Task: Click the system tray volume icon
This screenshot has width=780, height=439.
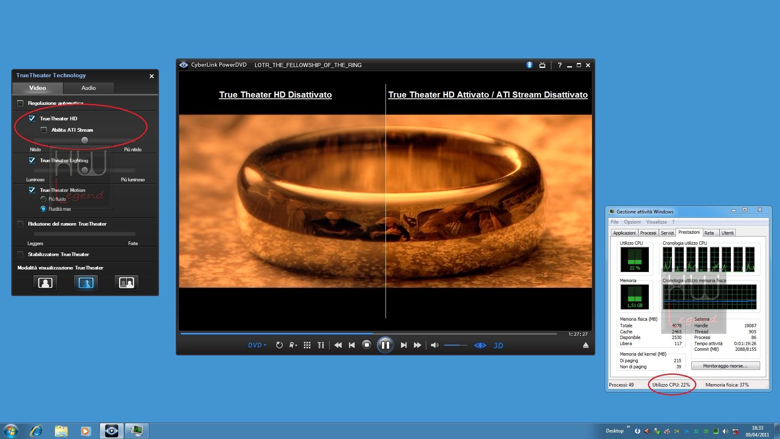Action: click(725, 431)
